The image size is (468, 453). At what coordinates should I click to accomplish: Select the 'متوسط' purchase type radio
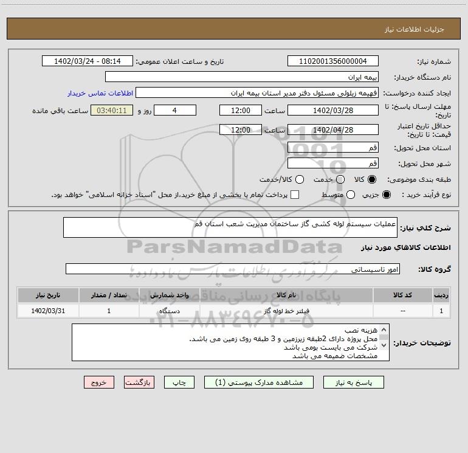tap(351, 195)
